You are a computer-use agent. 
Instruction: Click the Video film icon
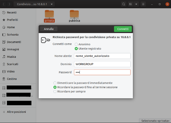(x=4, y=71)
